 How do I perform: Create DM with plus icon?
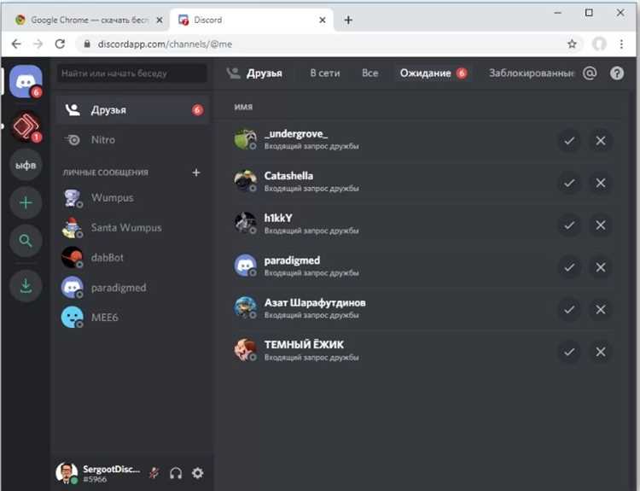point(196,172)
